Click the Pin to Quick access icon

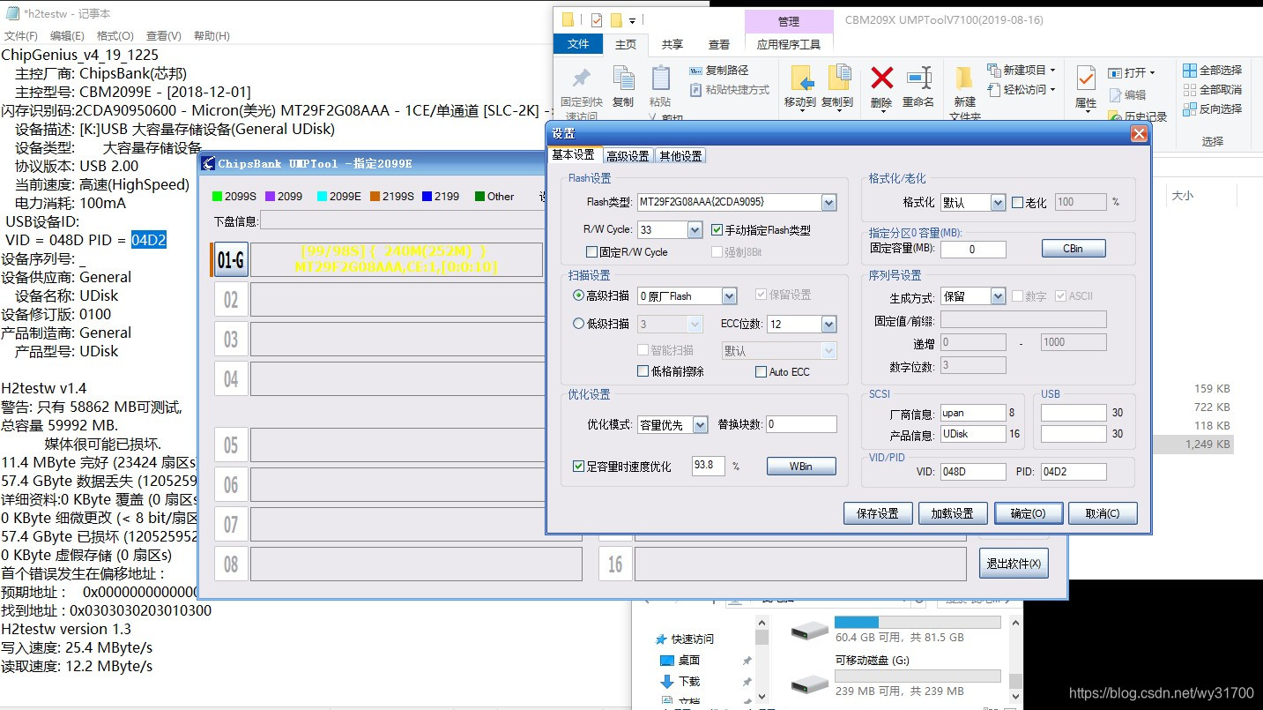pos(582,78)
